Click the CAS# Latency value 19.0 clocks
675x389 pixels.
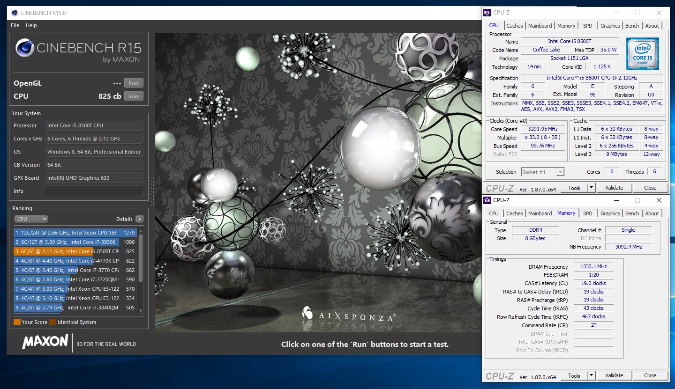click(593, 283)
